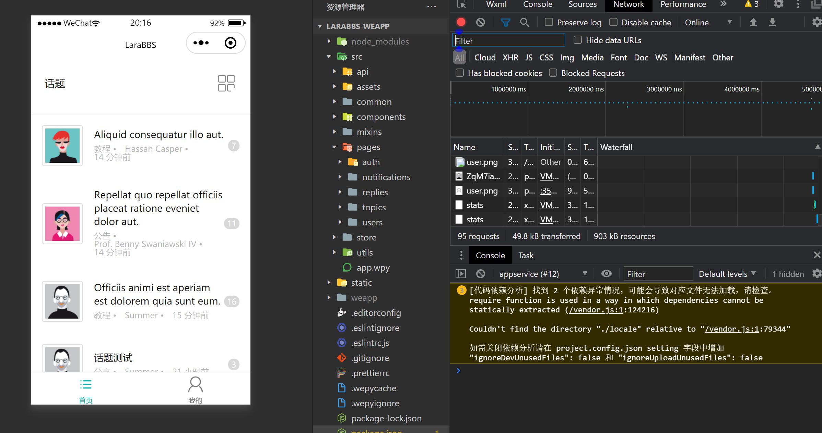The width and height of the screenshot is (822, 433).
Task: Click network Filter input field
Action: (509, 40)
